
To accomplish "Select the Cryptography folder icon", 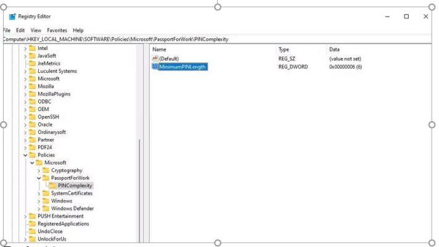I will click(x=46, y=170).
